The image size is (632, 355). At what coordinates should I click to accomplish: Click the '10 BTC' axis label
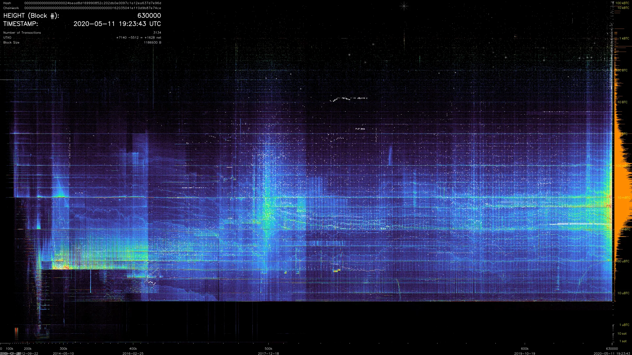coord(622,102)
